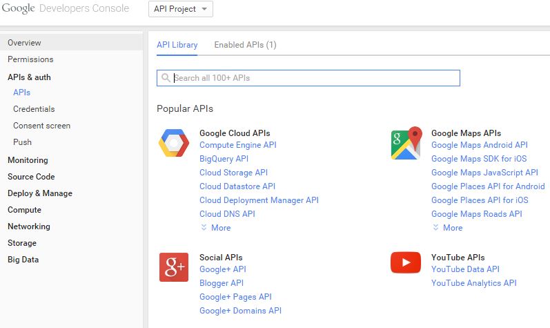Switch to the API Library tab

coord(177,45)
